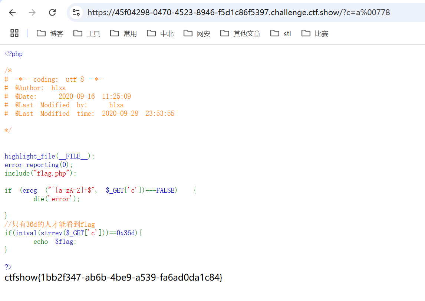Click the @Date 2020-09-16 comment line

point(68,96)
